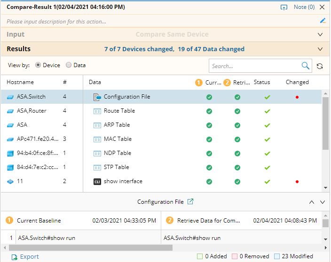The height and width of the screenshot is (262, 331).
Task: Click the Export link
Action: coord(30,257)
